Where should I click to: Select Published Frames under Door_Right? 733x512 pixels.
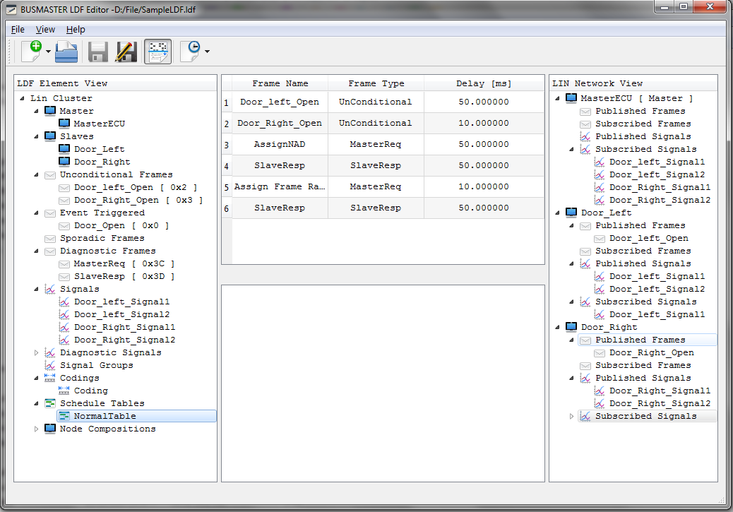click(x=640, y=340)
